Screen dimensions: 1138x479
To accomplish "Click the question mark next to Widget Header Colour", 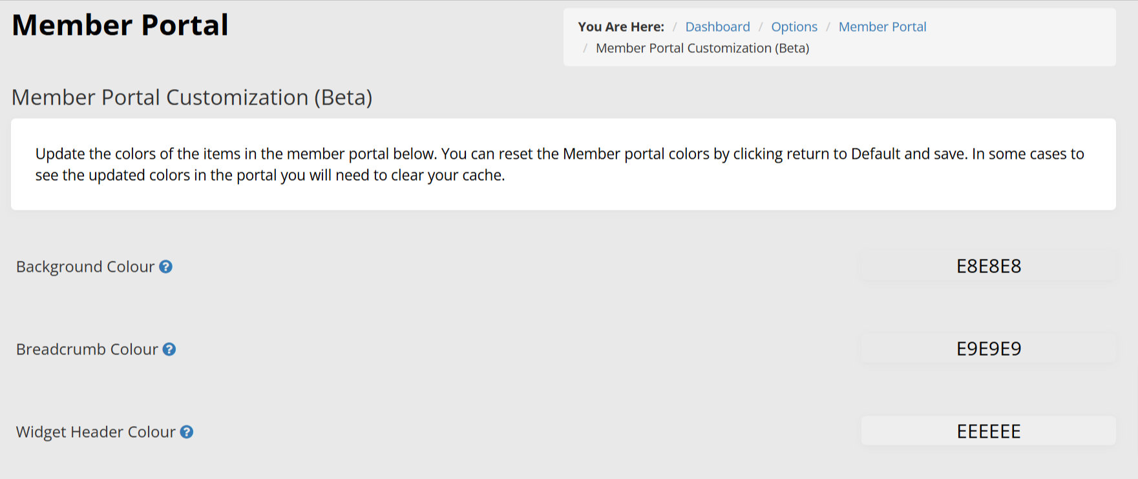I will click(187, 432).
